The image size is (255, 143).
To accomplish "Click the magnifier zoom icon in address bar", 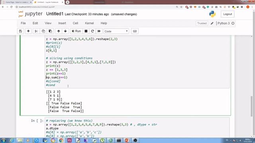I will pos(177,7).
